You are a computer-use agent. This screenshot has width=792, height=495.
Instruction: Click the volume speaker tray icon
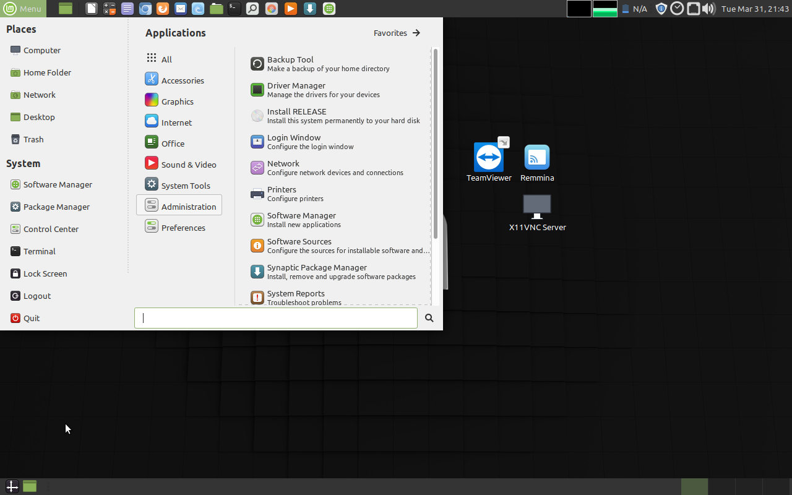click(709, 9)
